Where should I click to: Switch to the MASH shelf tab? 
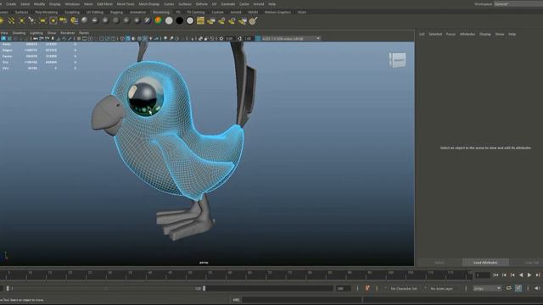253,12
